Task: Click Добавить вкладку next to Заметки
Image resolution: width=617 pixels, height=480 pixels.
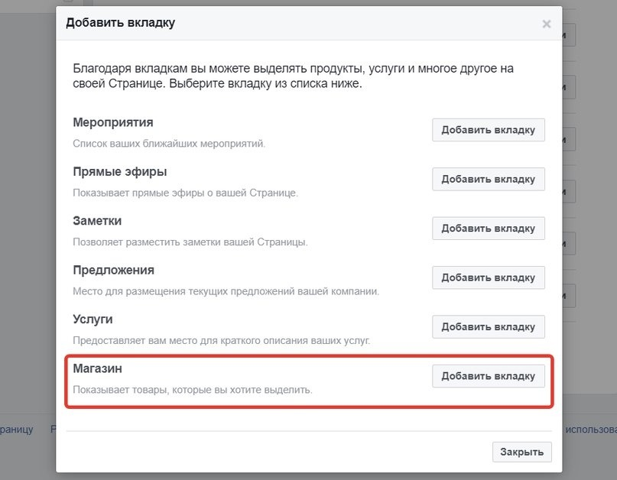Action: (489, 229)
